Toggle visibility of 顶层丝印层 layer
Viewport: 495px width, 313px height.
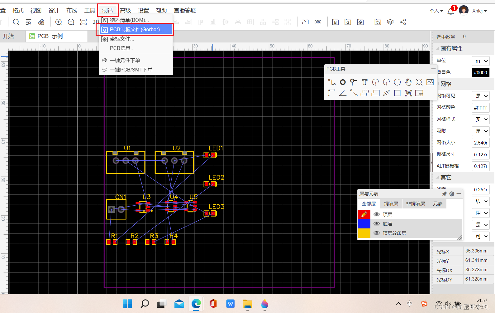tap(376, 233)
